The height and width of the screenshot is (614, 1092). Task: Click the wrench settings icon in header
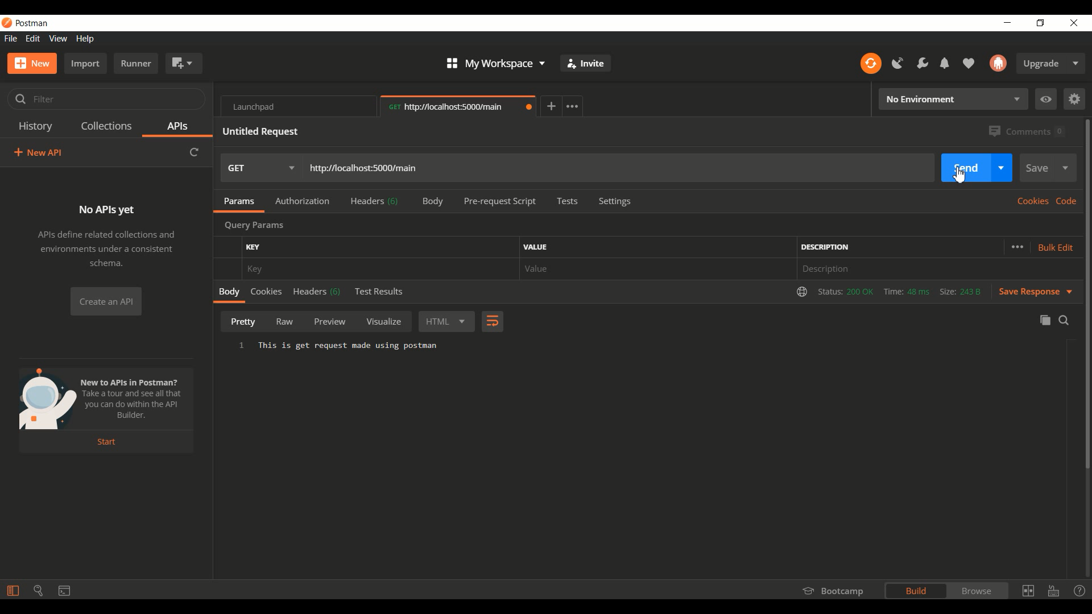[x=922, y=63]
